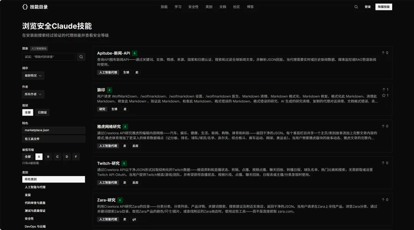Click the A grade badge beside Zara-研究
Screen dimensions: 414x230
coord(120,200)
